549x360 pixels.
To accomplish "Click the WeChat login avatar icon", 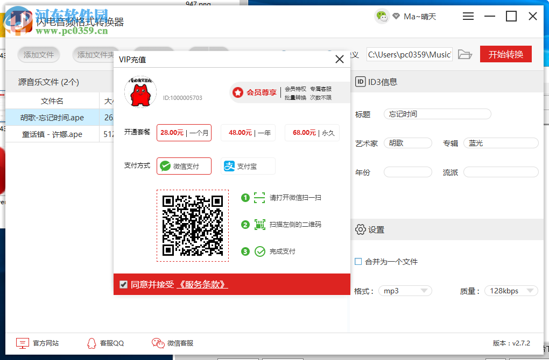I will (382, 16).
